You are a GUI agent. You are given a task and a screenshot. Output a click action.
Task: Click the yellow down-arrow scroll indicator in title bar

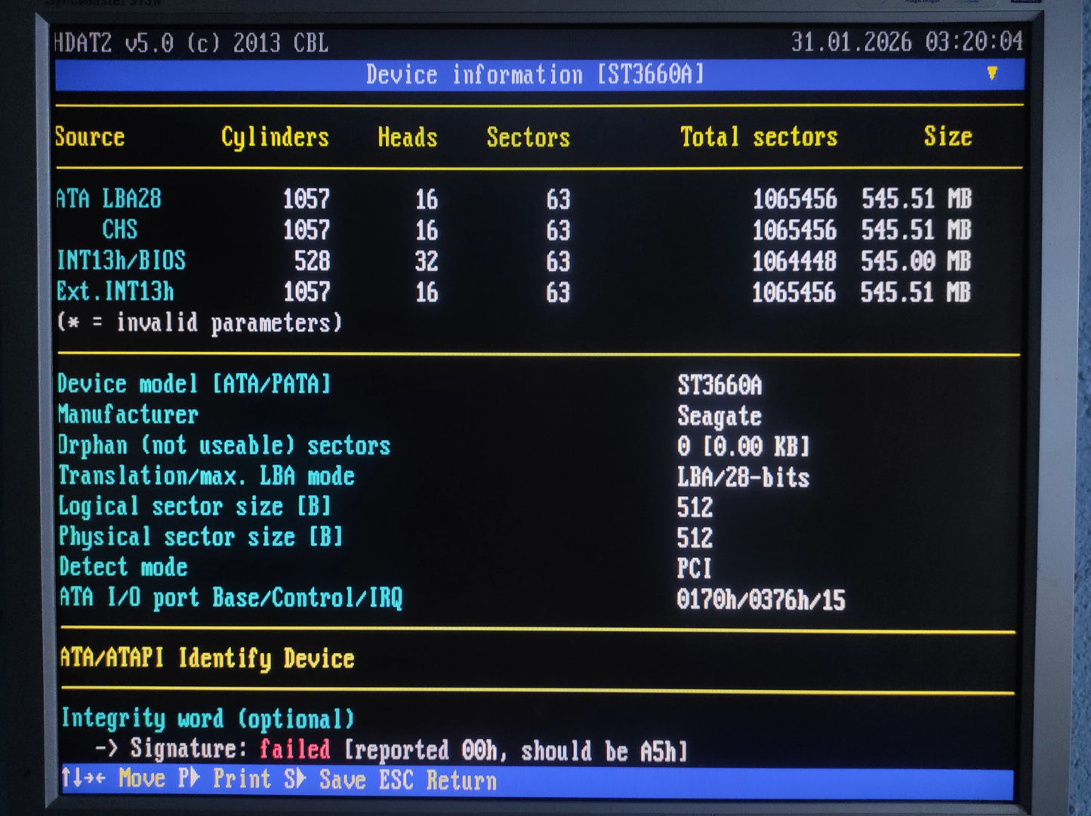(992, 73)
